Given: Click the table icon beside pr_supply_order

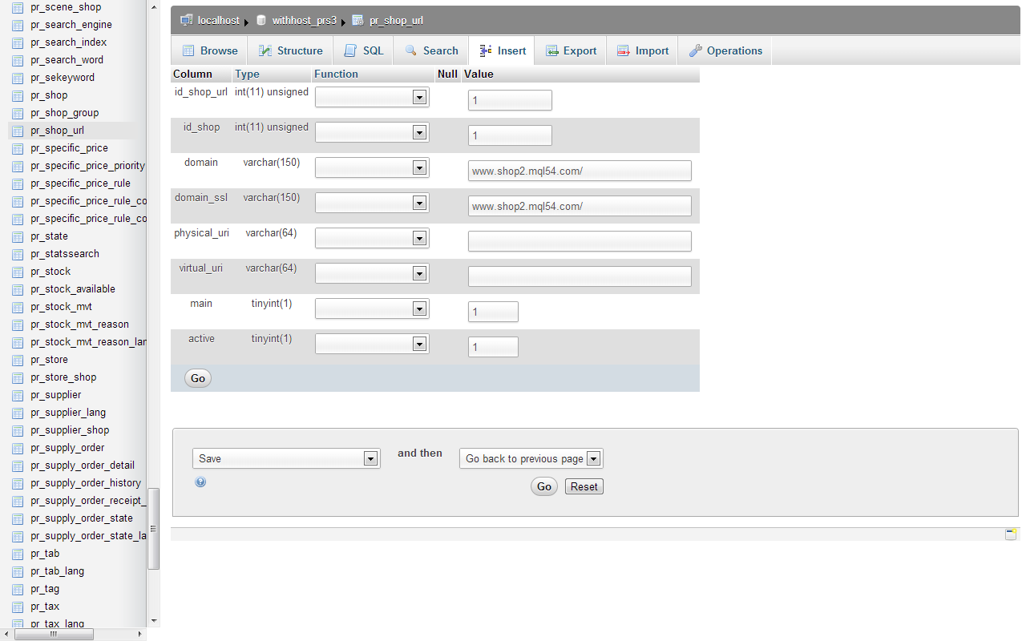Looking at the screenshot, I should point(18,448).
